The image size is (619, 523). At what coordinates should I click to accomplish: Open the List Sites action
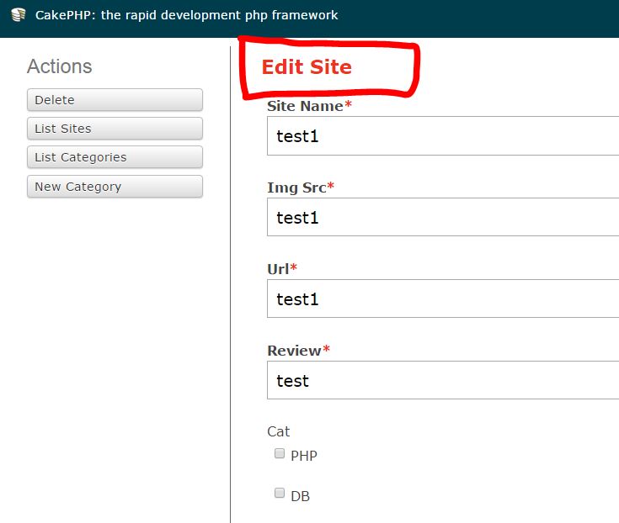coord(115,129)
